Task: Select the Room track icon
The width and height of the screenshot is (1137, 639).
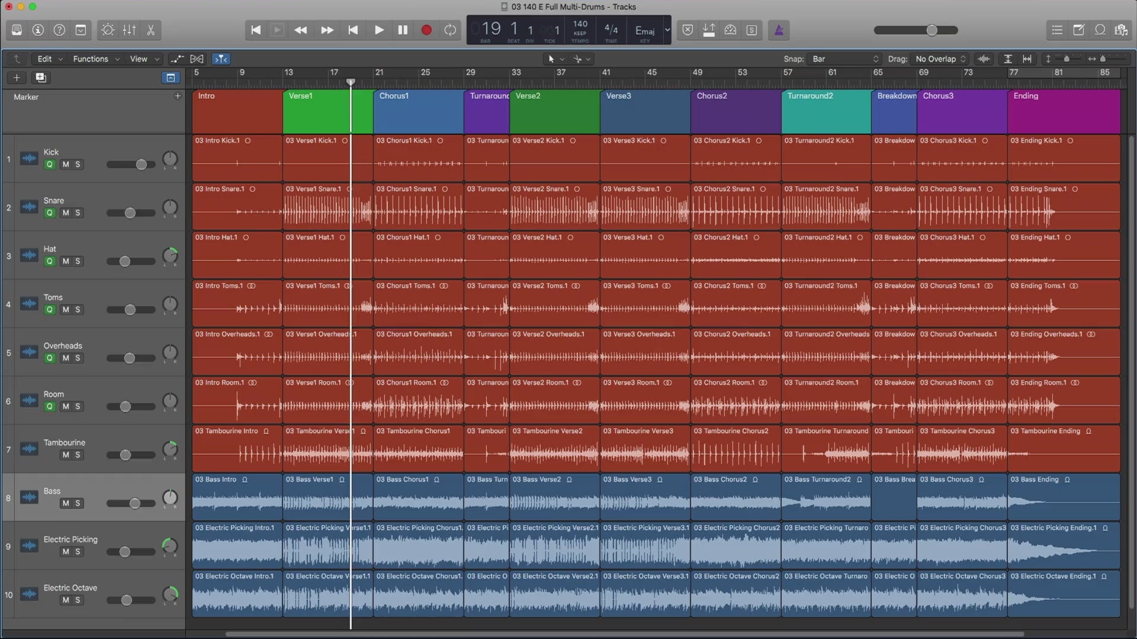Action: point(29,401)
